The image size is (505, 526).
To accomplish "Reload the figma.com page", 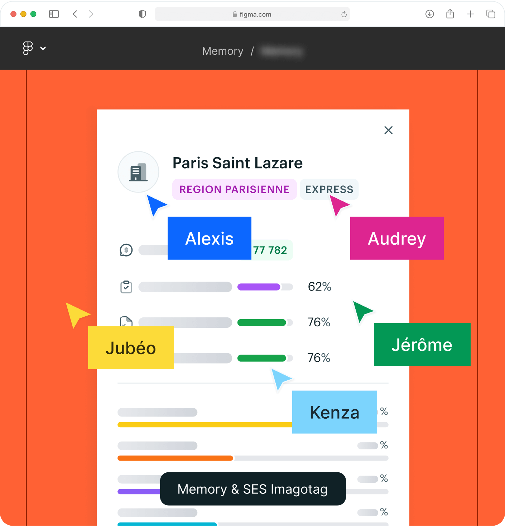I will tap(344, 14).
